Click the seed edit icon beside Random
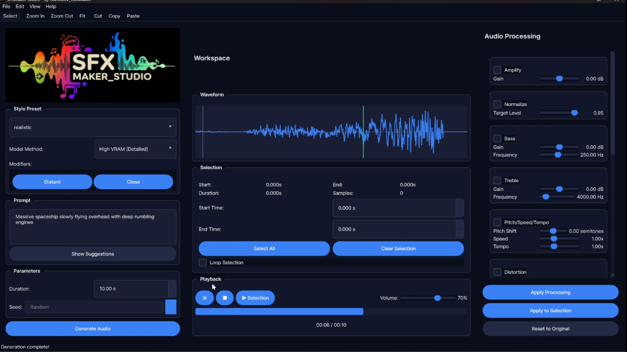This screenshot has height=352, width=627. pyautogui.click(x=170, y=307)
